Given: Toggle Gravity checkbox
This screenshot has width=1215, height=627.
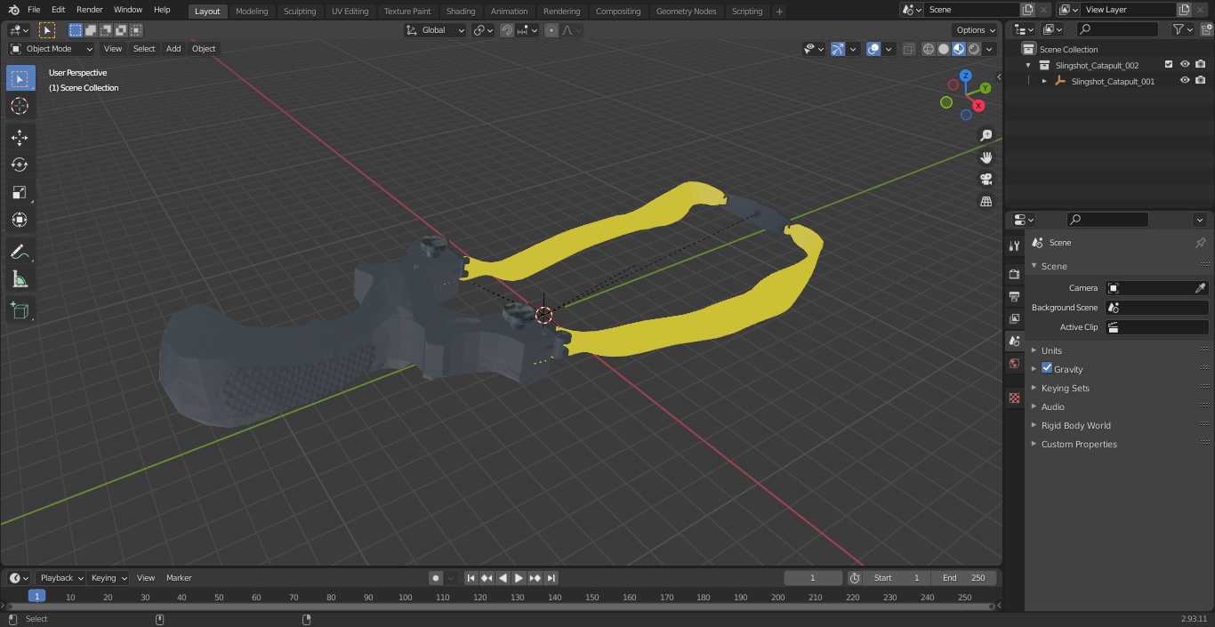Looking at the screenshot, I should pyautogui.click(x=1047, y=368).
